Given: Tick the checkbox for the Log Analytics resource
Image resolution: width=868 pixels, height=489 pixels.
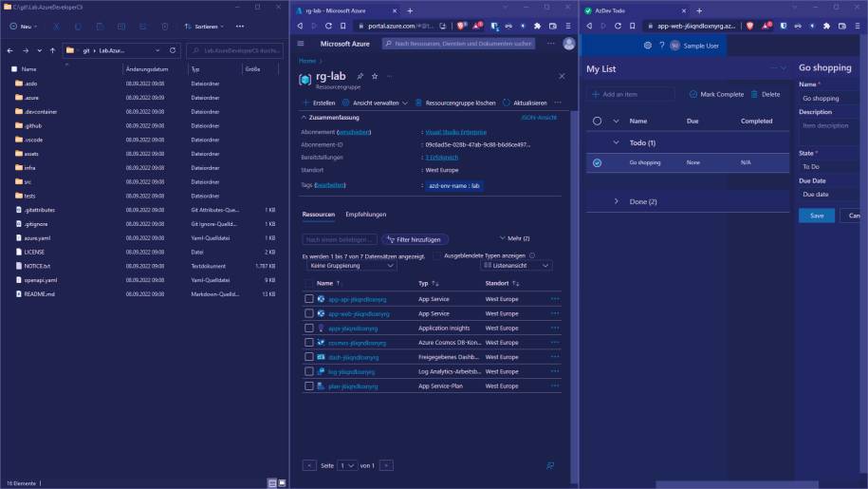Looking at the screenshot, I should click(309, 371).
